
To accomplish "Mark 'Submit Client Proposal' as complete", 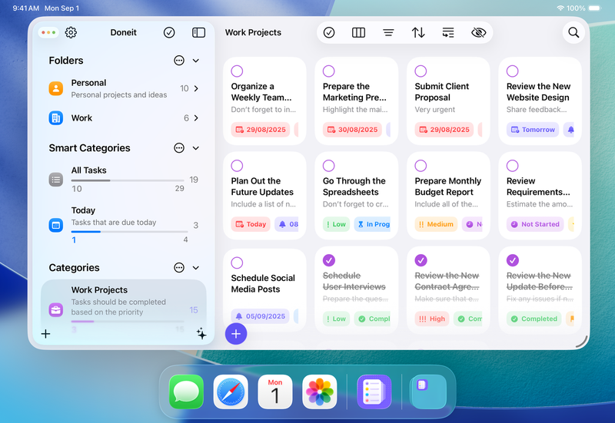I will pos(421,71).
